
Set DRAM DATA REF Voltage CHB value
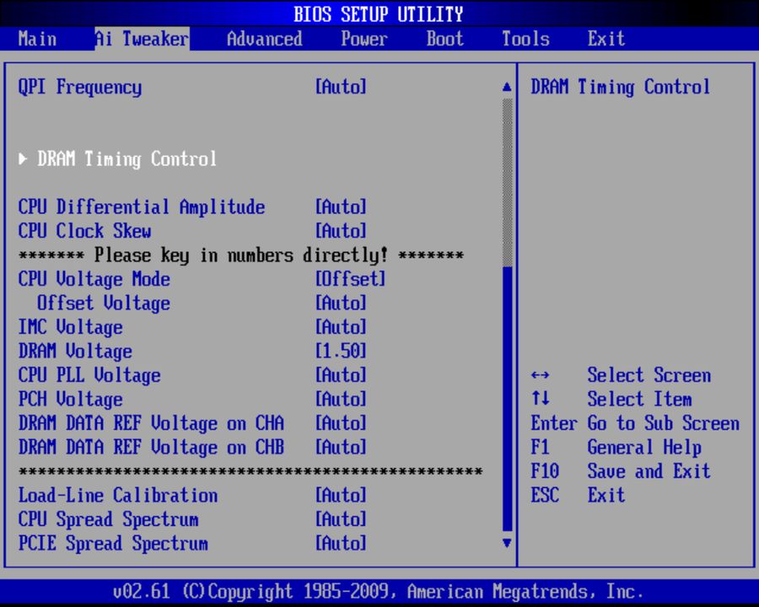coord(341,448)
